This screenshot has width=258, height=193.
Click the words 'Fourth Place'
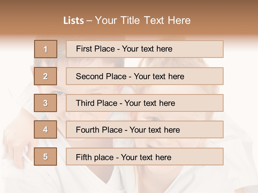click(99, 130)
